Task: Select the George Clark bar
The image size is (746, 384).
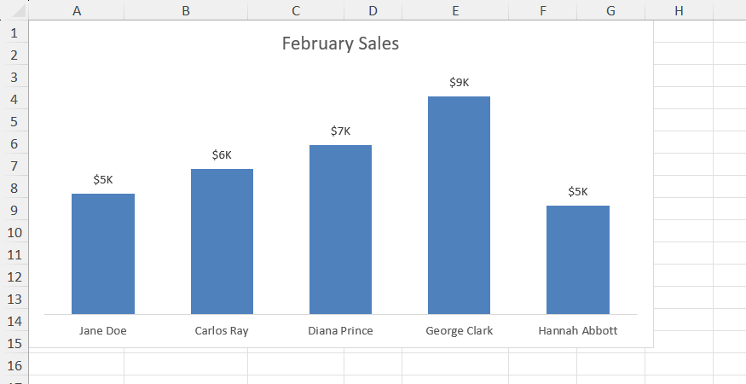Action: pyautogui.click(x=459, y=206)
